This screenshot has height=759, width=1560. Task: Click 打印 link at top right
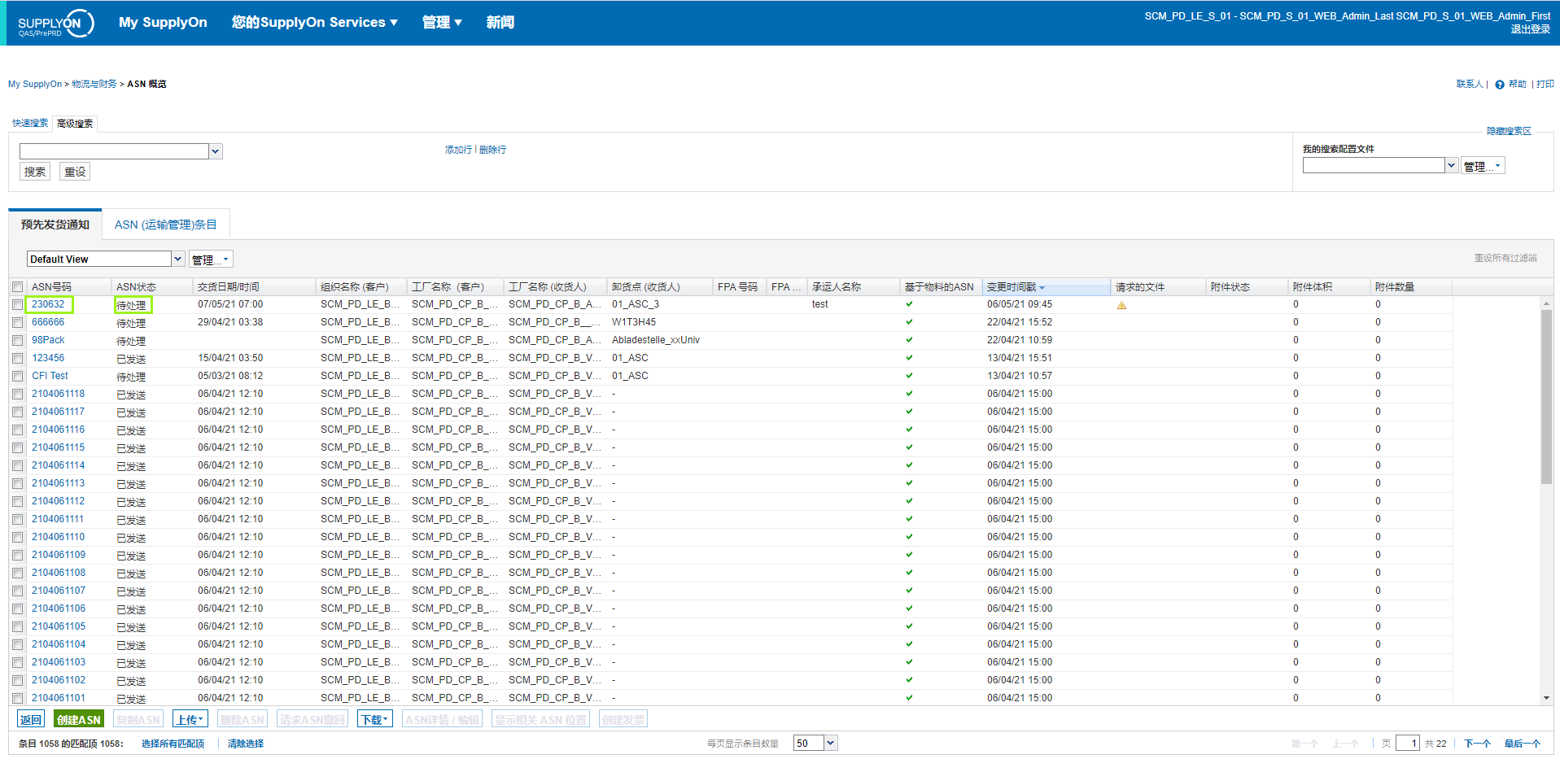tap(1545, 84)
